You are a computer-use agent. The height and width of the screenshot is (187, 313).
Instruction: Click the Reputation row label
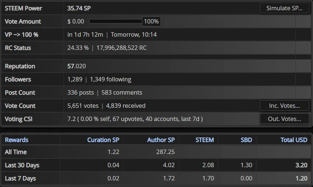pos(20,66)
